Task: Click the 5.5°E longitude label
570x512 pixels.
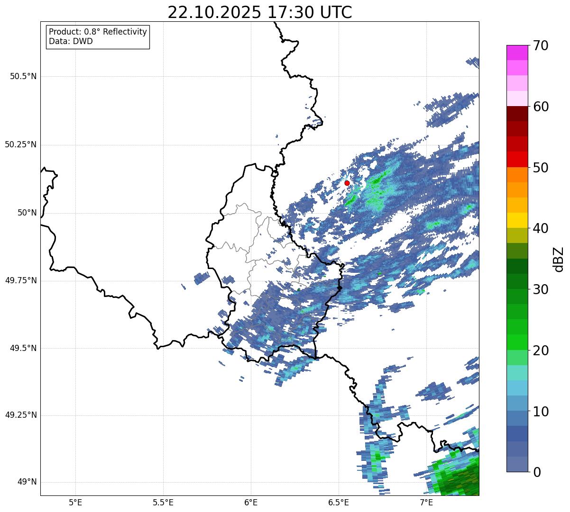Action: coord(164,503)
